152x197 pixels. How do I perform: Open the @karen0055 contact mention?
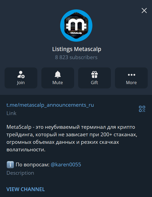(x=66, y=164)
